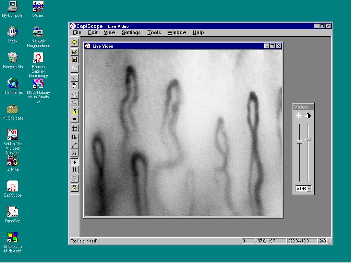Open a file with the folder toolbar icon
Image resolution: width=351 pixels, height=263 pixels.
pos(74,52)
